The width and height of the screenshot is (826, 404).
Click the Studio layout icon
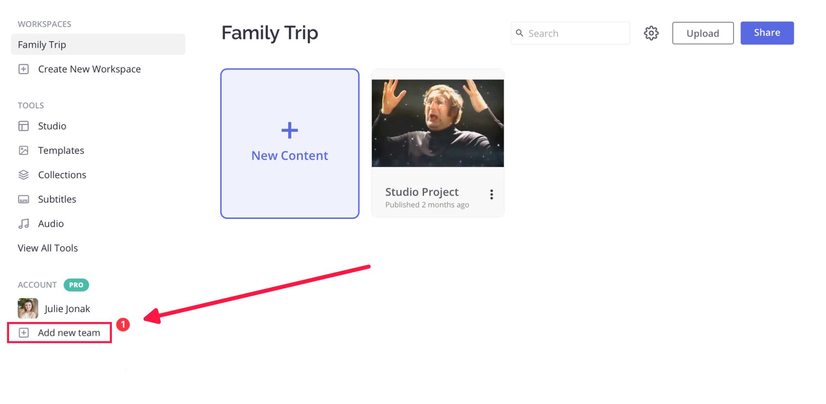(24, 126)
